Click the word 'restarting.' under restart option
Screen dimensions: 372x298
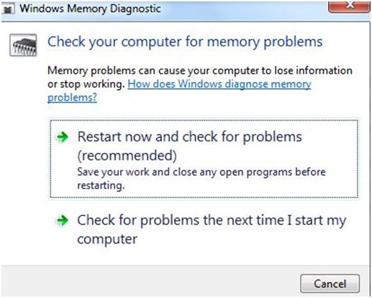tap(101, 185)
